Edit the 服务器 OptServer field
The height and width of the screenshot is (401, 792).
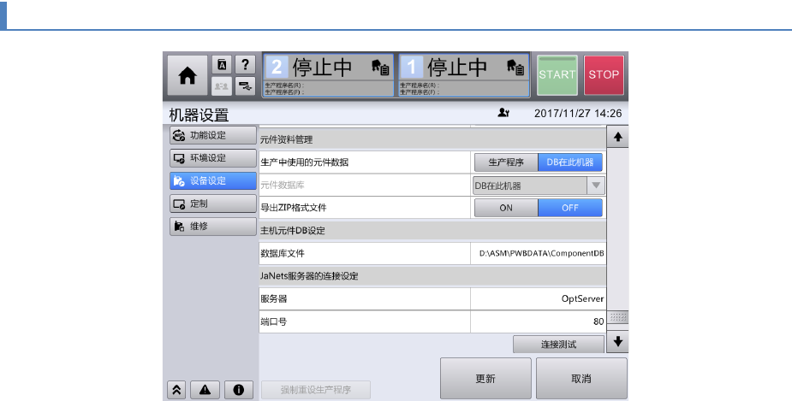point(539,298)
